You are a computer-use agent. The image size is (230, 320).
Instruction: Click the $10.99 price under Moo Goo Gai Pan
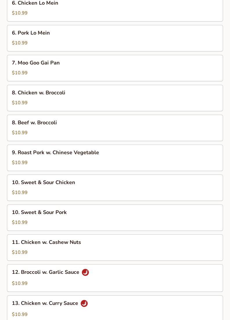pyautogui.click(x=19, y=73)
